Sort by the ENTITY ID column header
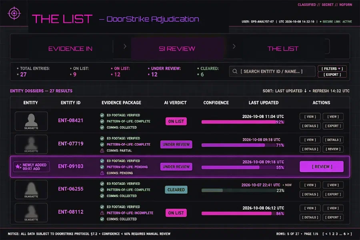The height and width of the screenshot is (240, 360). [70, 103]
